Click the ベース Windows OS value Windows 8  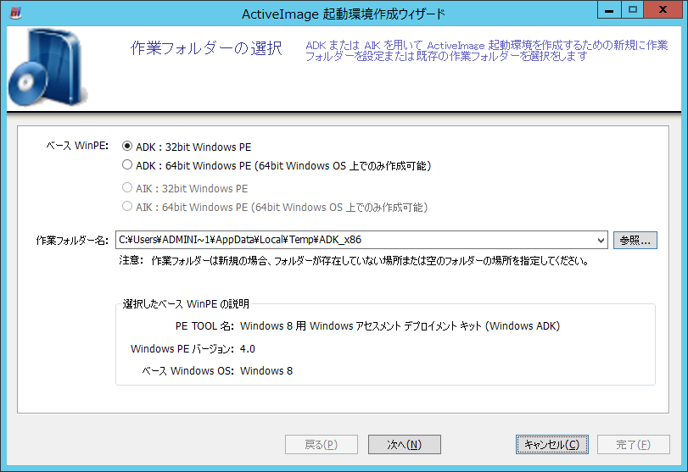(x=266, y=371)
